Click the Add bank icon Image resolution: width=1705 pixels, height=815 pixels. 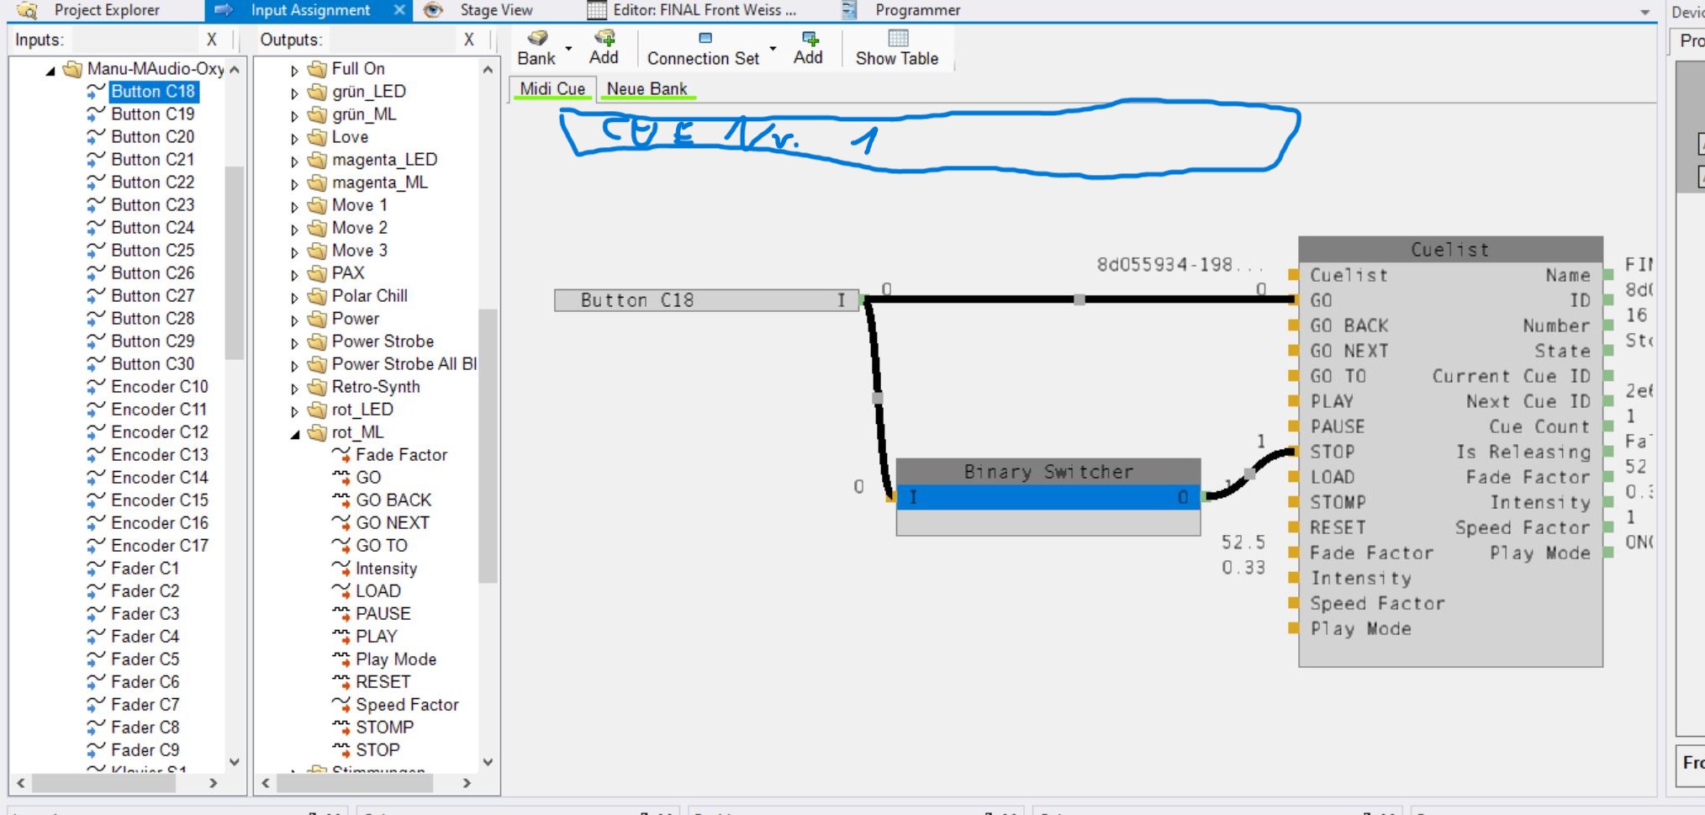tap(604, 39)
